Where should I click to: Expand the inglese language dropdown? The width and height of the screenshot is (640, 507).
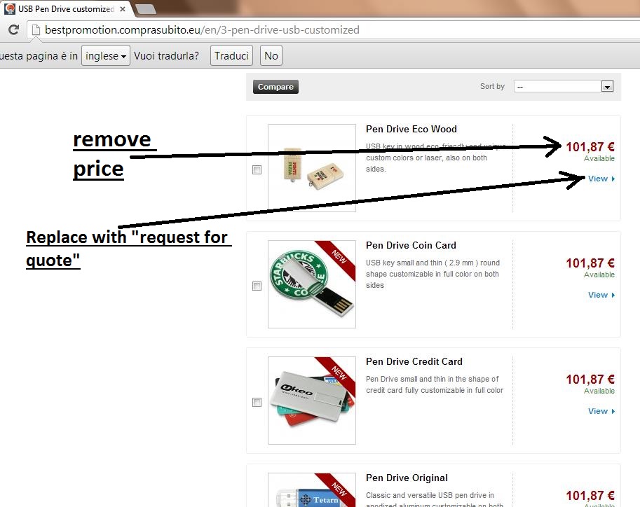tap(105, 55)
